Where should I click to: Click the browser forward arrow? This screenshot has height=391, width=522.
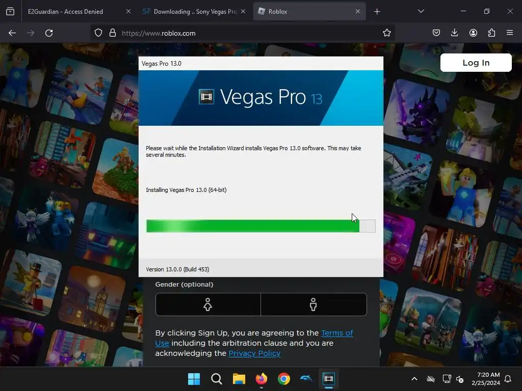31,33
